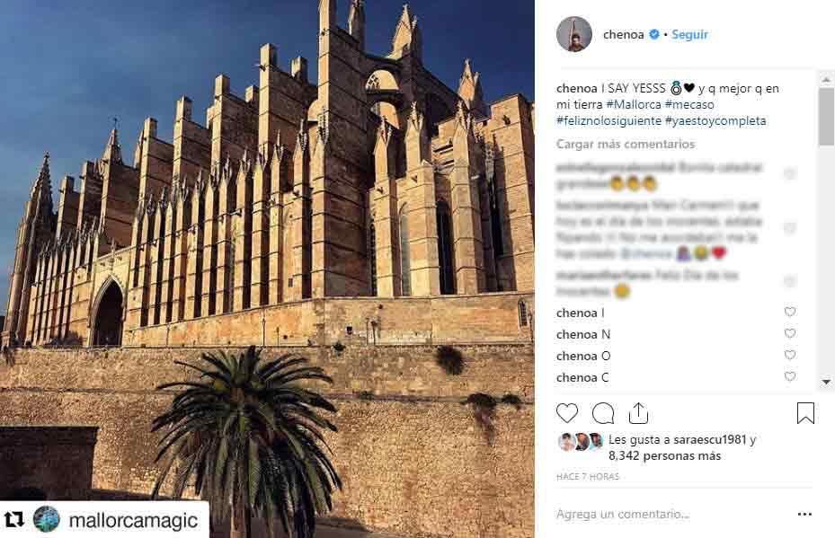835x538 pixels.
Task: Expand comments via Cargar más comentarios
Action: [626, 145]
